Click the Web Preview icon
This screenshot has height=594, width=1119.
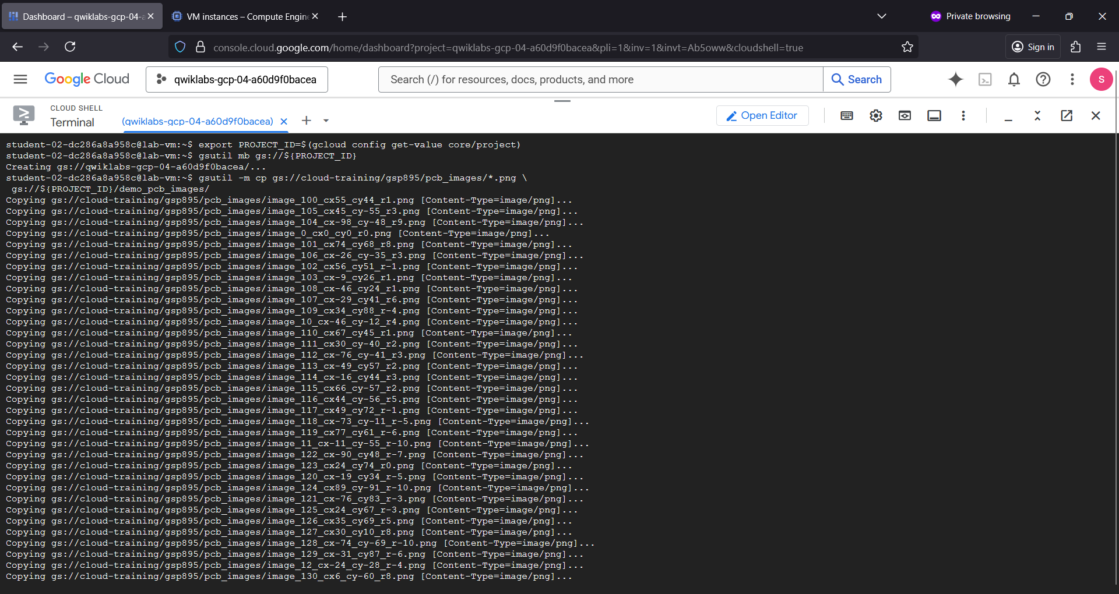click(905, 115)
